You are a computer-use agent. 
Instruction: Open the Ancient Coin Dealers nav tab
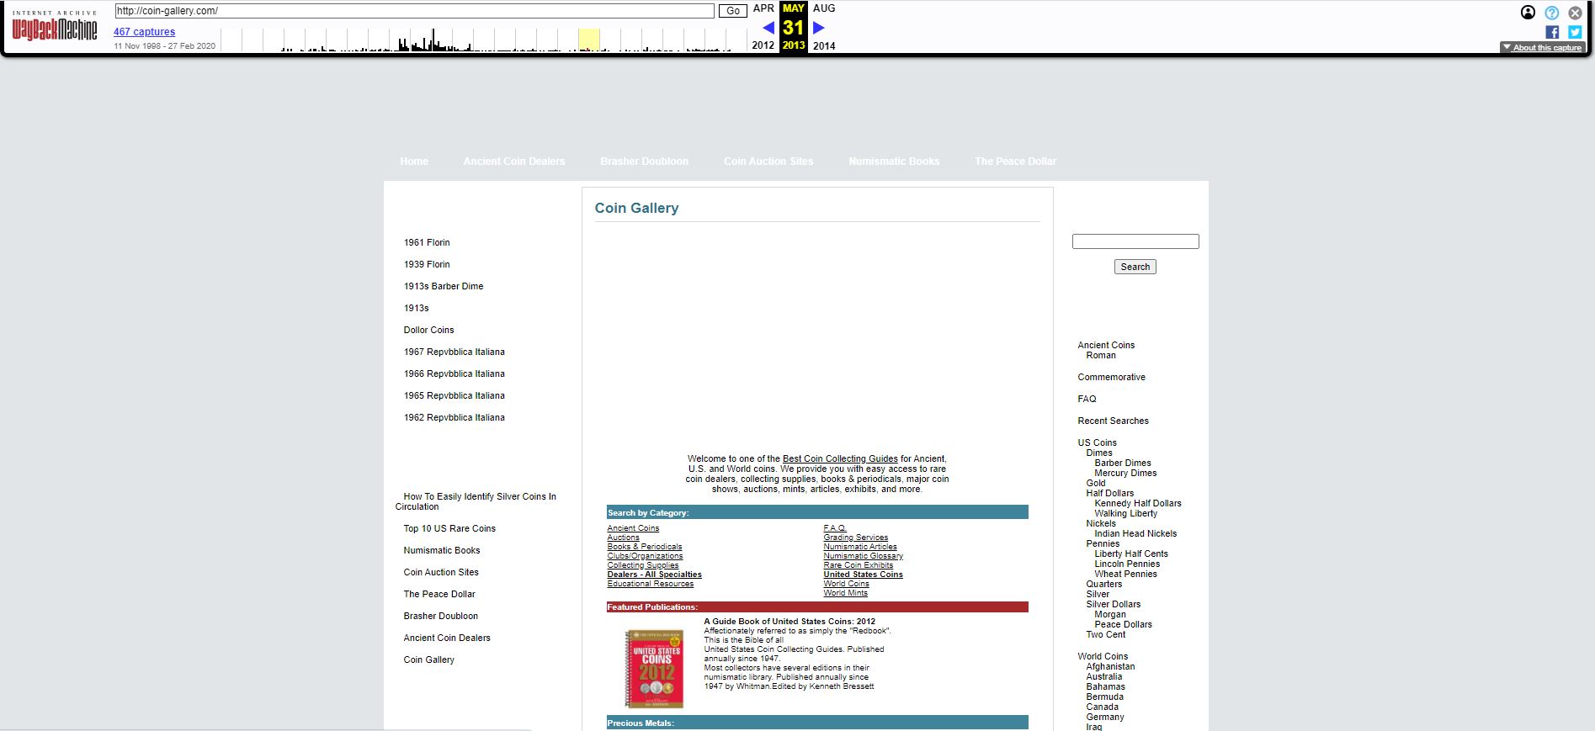513,162
